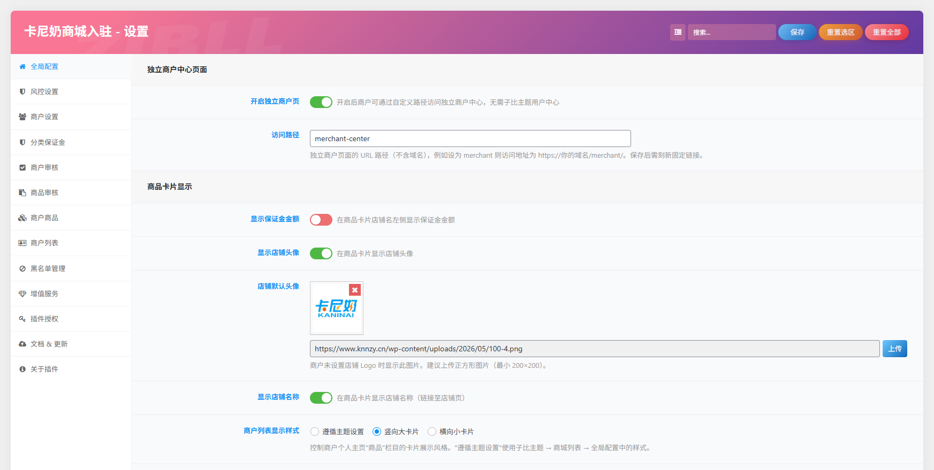Image resolution: width=934 pixels, height=470 pixels.
Task: Click the red 重置全部 button
Action: 886,32
